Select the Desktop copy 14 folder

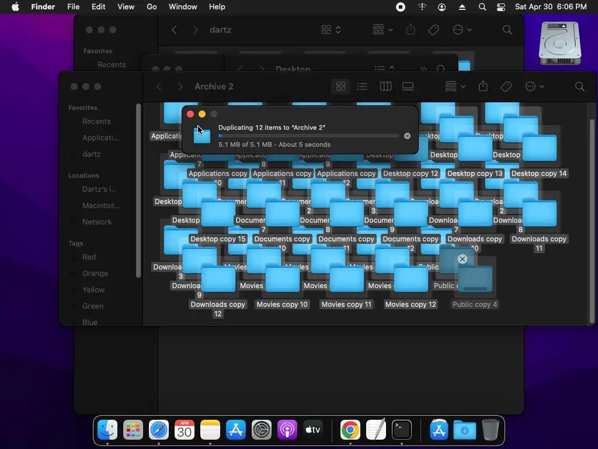pos(539,147)
